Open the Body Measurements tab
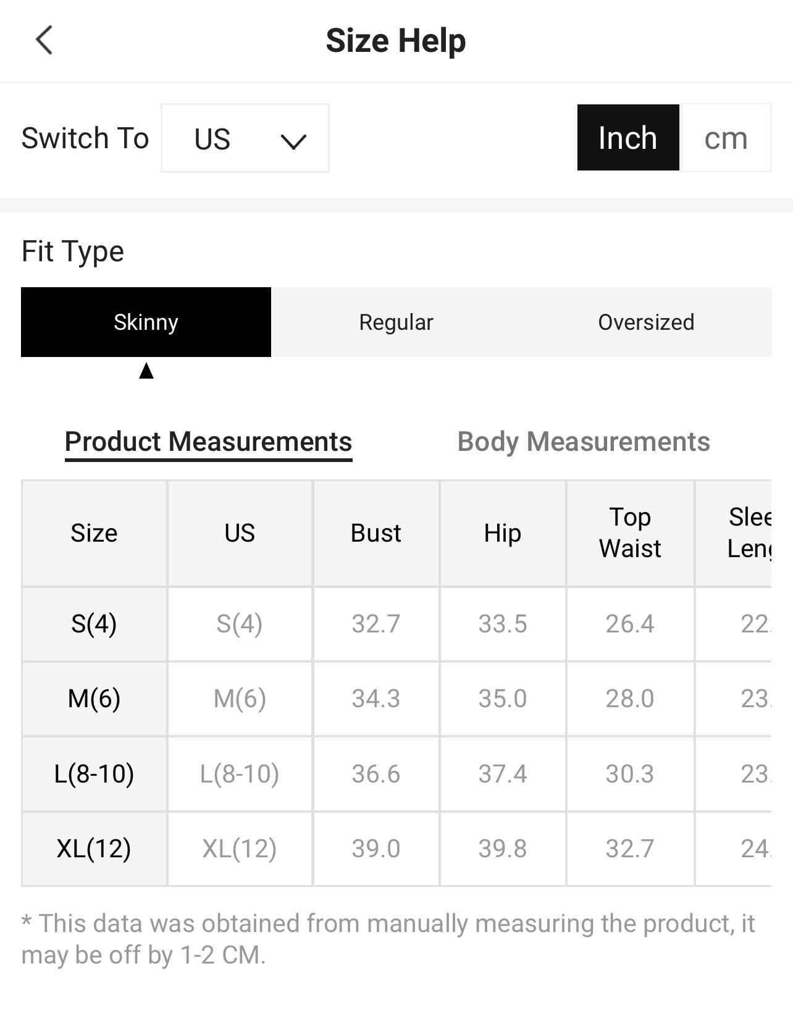793x1029 pixels. pyautogui.click(x=584, y=442)
